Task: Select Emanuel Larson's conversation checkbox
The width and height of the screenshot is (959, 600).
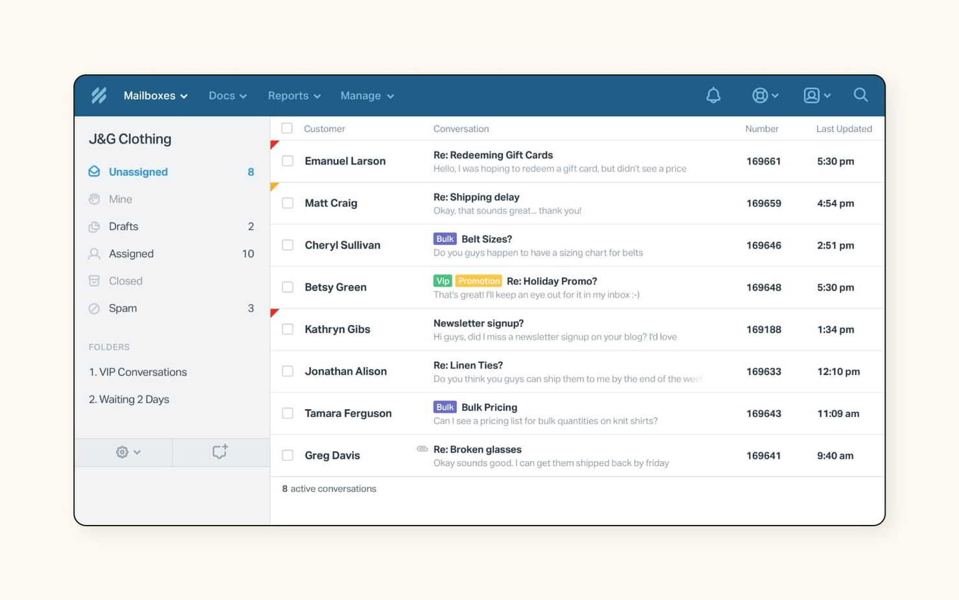Action: 287,161
